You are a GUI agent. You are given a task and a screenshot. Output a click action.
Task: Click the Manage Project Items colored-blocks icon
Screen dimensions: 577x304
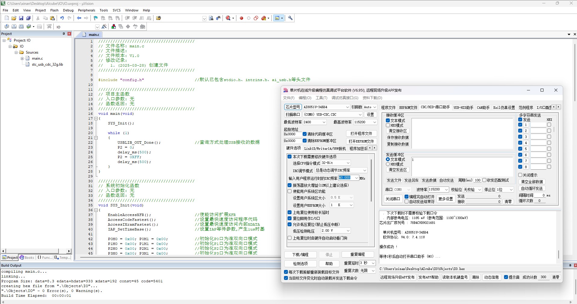pyautogui.click(x=114, y=27)
